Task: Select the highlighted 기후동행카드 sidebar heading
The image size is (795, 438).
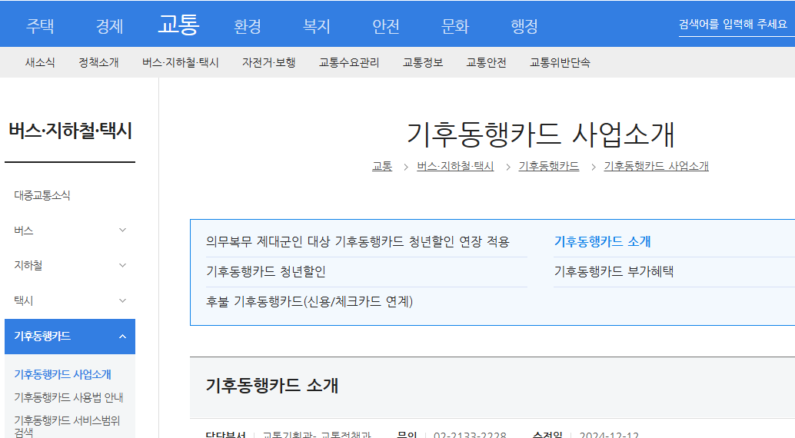Action: pyautogui.click(x=42, y=336)
